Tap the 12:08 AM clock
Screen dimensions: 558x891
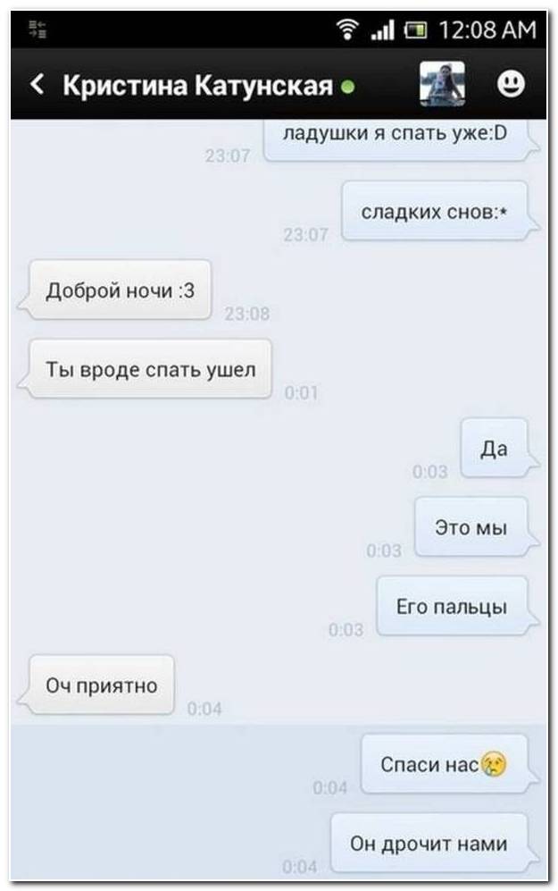coord(487,29)
